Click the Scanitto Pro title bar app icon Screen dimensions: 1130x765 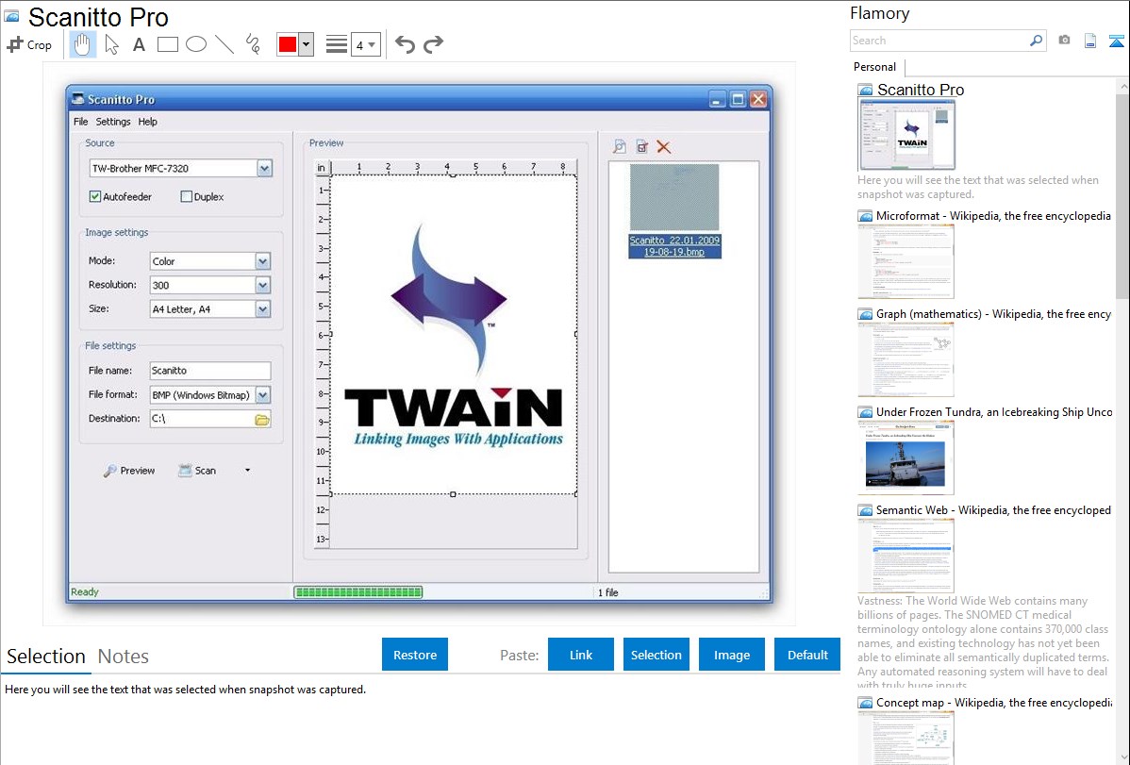coord(77,99)
